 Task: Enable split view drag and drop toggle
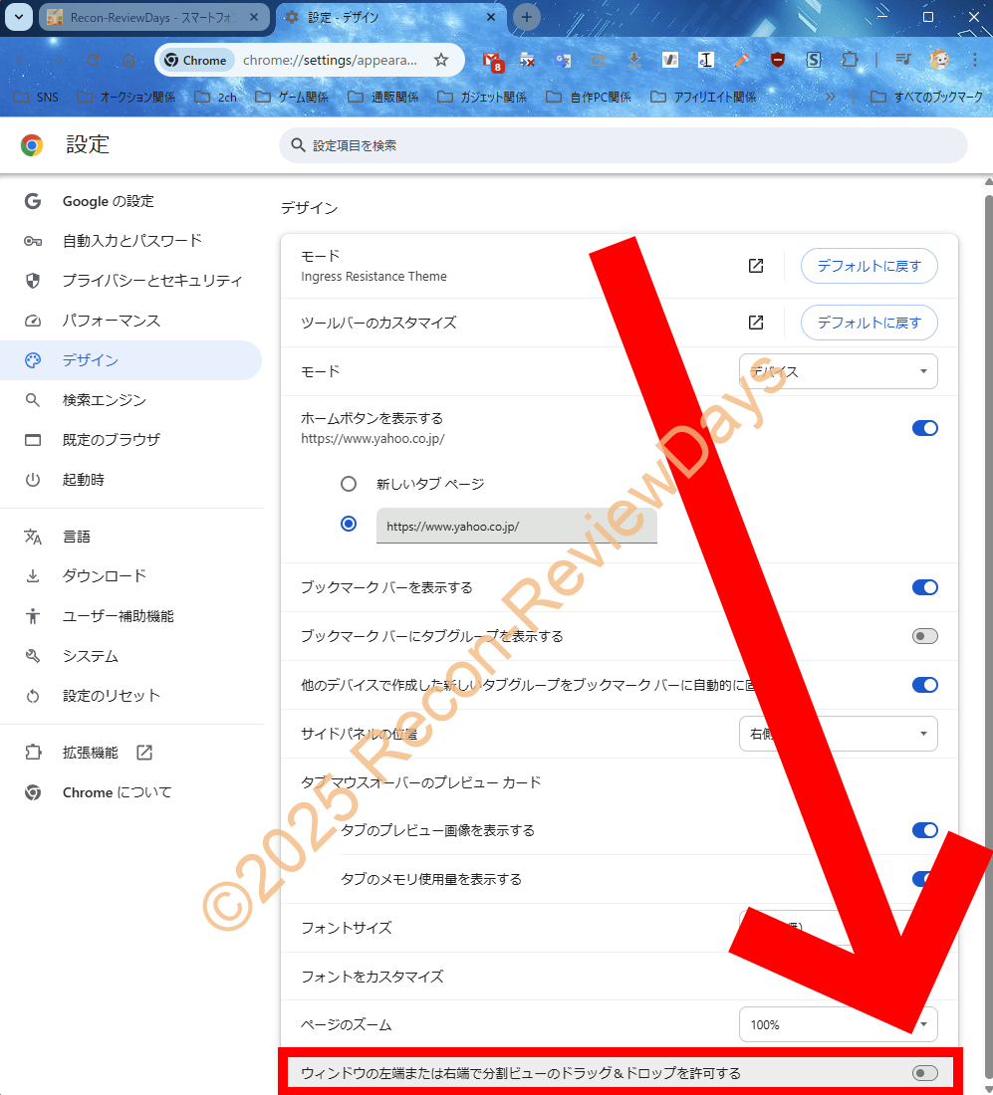pos(924,1073)
